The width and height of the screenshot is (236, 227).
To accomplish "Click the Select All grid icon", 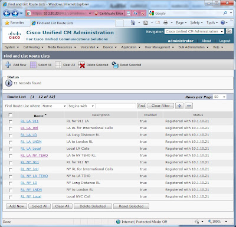I will pyautogui.click(x=33, y=65).
